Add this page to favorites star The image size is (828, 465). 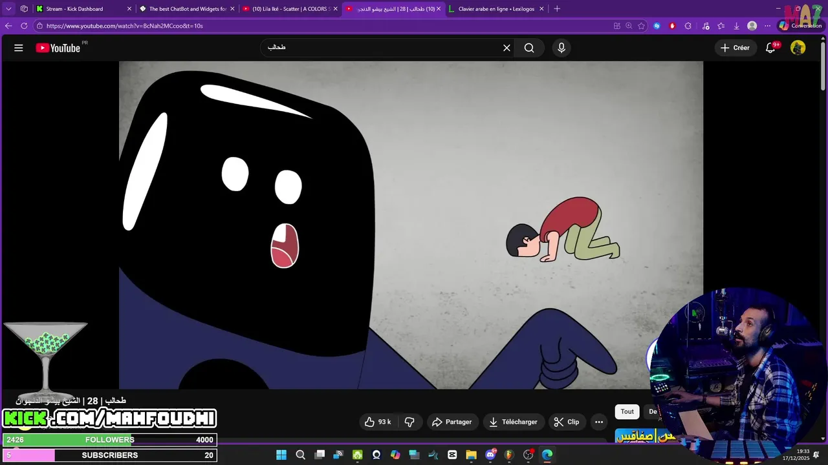coord(641,26)
